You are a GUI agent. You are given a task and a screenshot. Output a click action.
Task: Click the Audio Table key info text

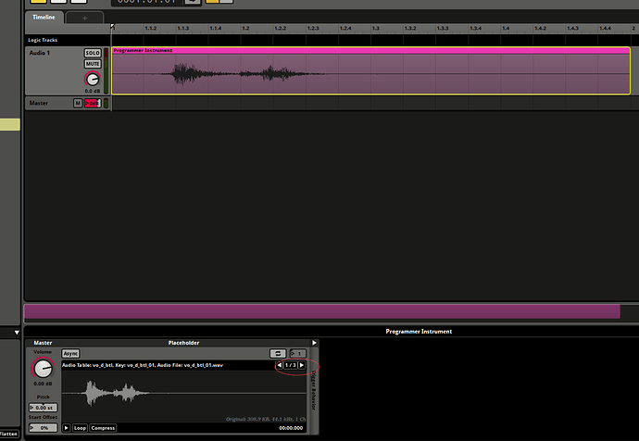(143, 365)
